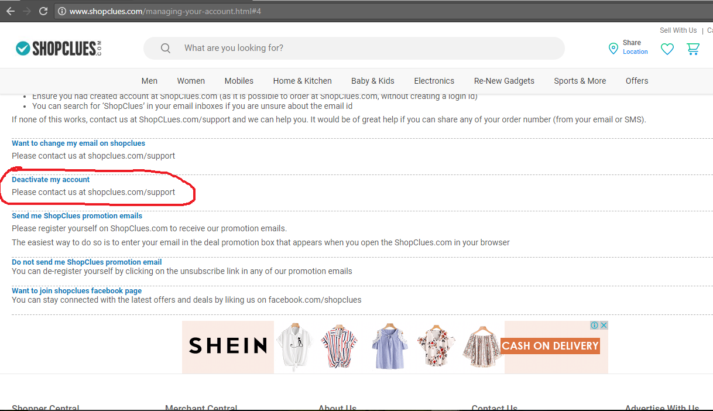713x411 pixels.
Task: Click the browser forward arrow
Action: (26, 11)
